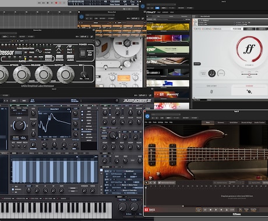Click the ff dynamics dial in Tokyo Scoring Strings
Viewport: 268px width, 221px height.
tap(249, 49)
